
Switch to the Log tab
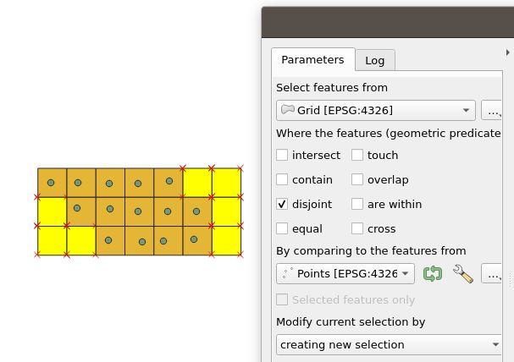click(374, 61)
